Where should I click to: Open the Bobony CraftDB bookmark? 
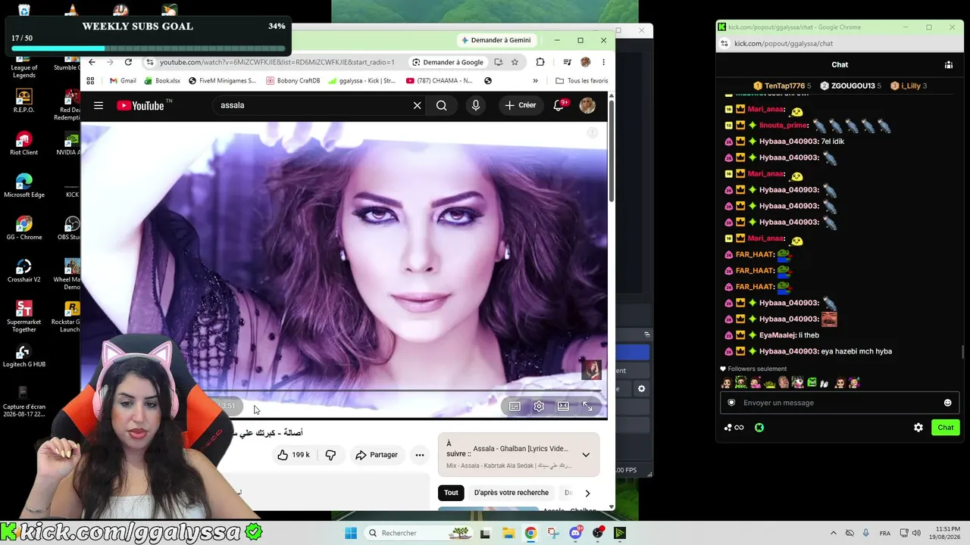[293, 81]
